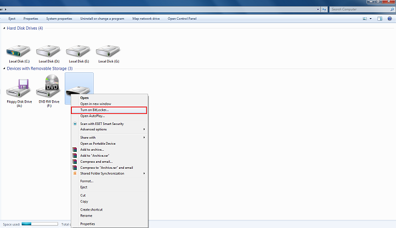Choose Create shortcut entry

pyautogui.click(x=109, y=209)
